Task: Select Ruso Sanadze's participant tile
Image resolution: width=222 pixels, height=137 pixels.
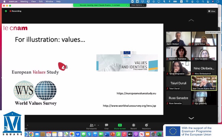Action: [x=178, y=98]
